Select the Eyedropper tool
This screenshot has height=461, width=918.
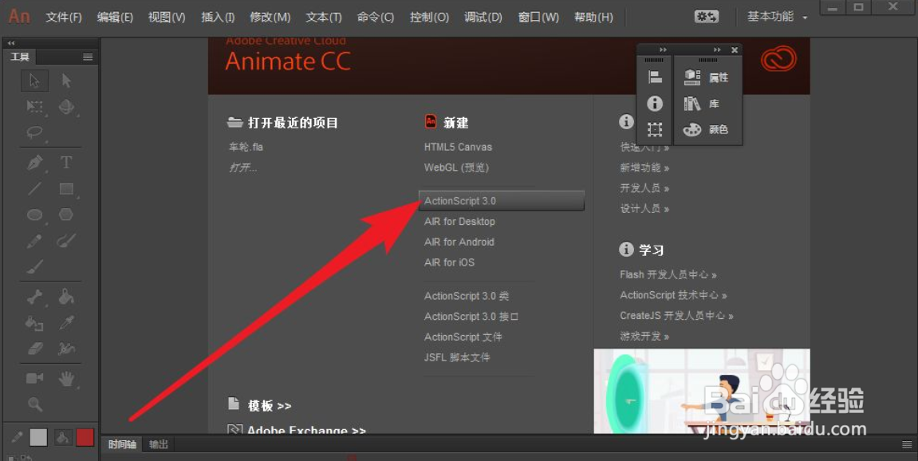(66, 323)
